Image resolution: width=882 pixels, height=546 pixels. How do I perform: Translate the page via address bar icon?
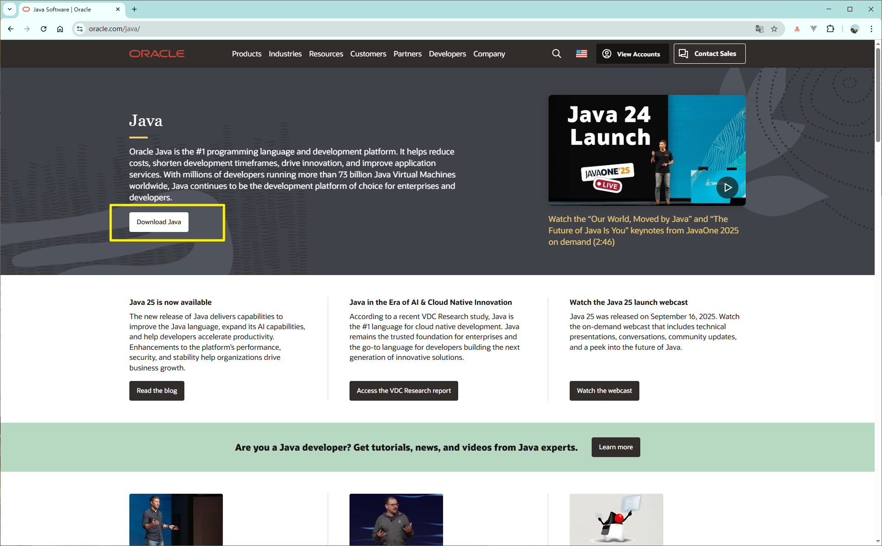tap(760, 28)
